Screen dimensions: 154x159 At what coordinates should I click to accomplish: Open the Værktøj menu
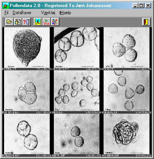pyautogui.click(x=48, y=13)
